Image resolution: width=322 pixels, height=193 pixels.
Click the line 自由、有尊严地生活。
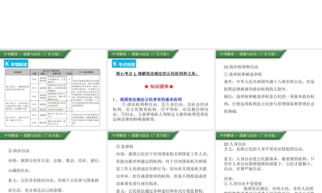(244, 169)
